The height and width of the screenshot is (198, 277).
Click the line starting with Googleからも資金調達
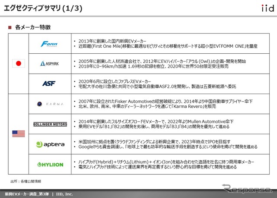[x=168, y=147]
